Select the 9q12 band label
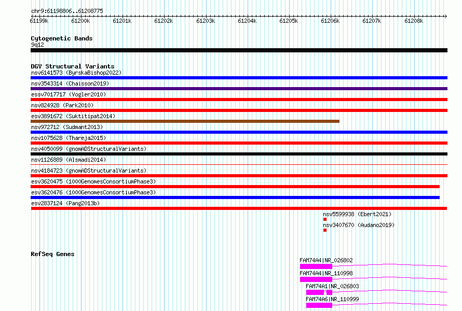 click(x=37, y=45)
